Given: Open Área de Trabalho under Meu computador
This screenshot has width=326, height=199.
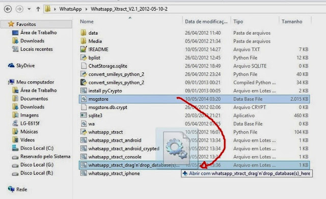Looking at the screenshot, I should [39, 91].
